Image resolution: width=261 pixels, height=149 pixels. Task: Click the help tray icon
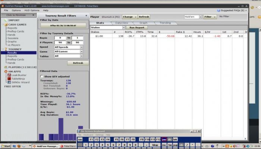point(213,146)
